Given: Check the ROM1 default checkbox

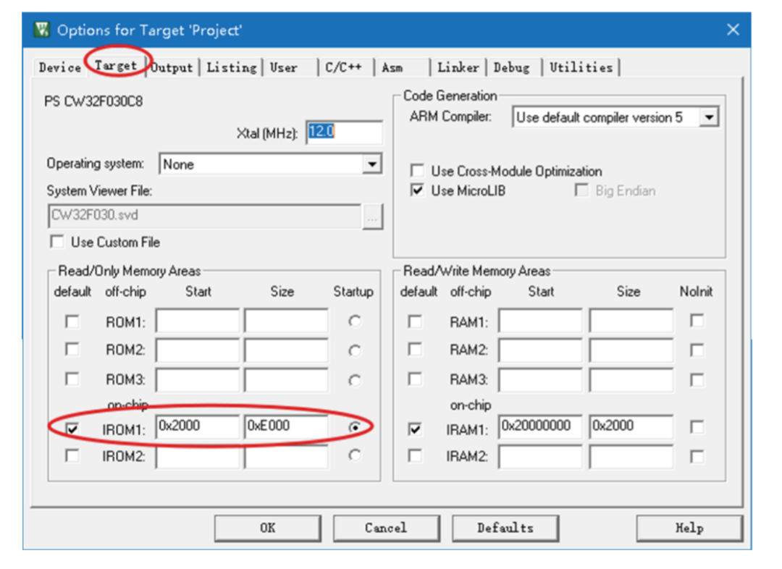Looking at the screenshot, I should click(72, 321).
